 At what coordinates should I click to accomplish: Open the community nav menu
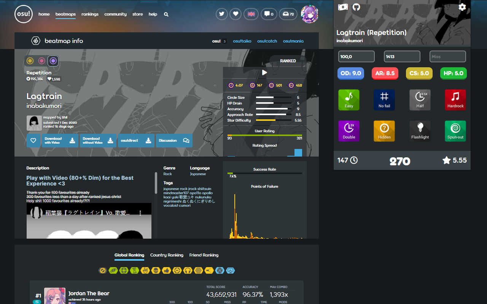click(x=115, y=14)
